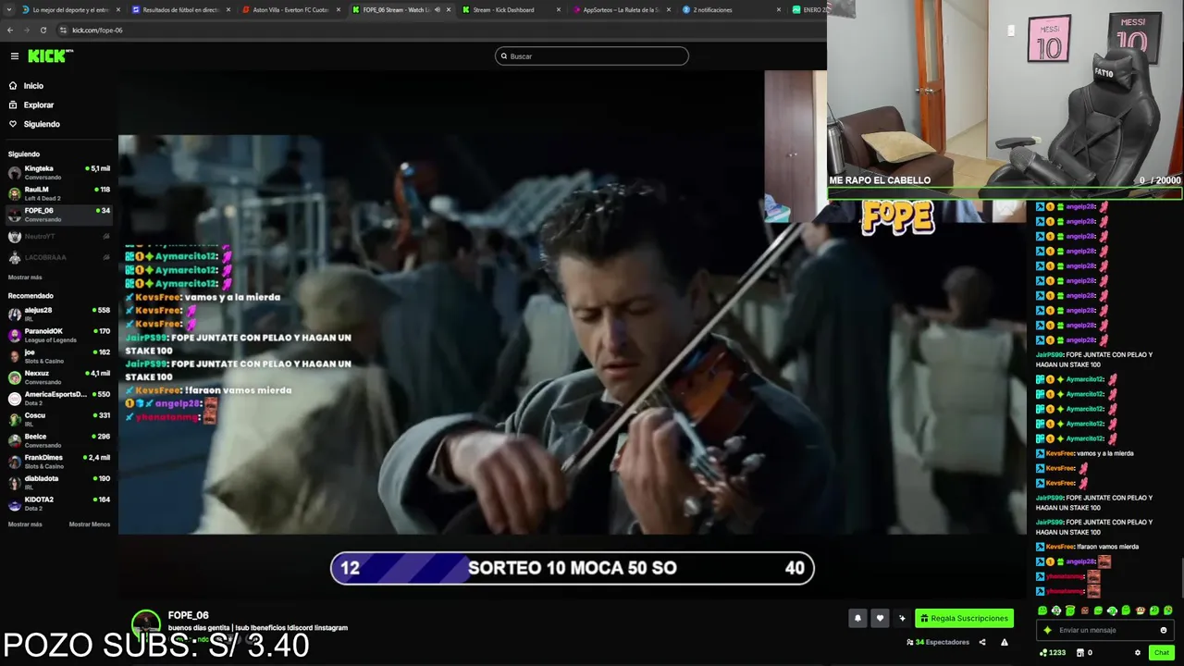Click the 34 Espectadores viewer count
The height and width of the screenshot is (666, 1184).
pyautogui.click(x=938, y=642)
